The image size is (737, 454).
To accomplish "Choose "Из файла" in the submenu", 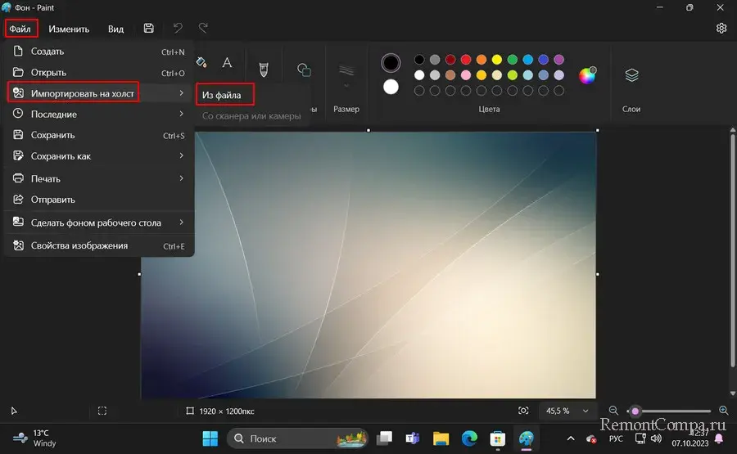I will point(222,95).
